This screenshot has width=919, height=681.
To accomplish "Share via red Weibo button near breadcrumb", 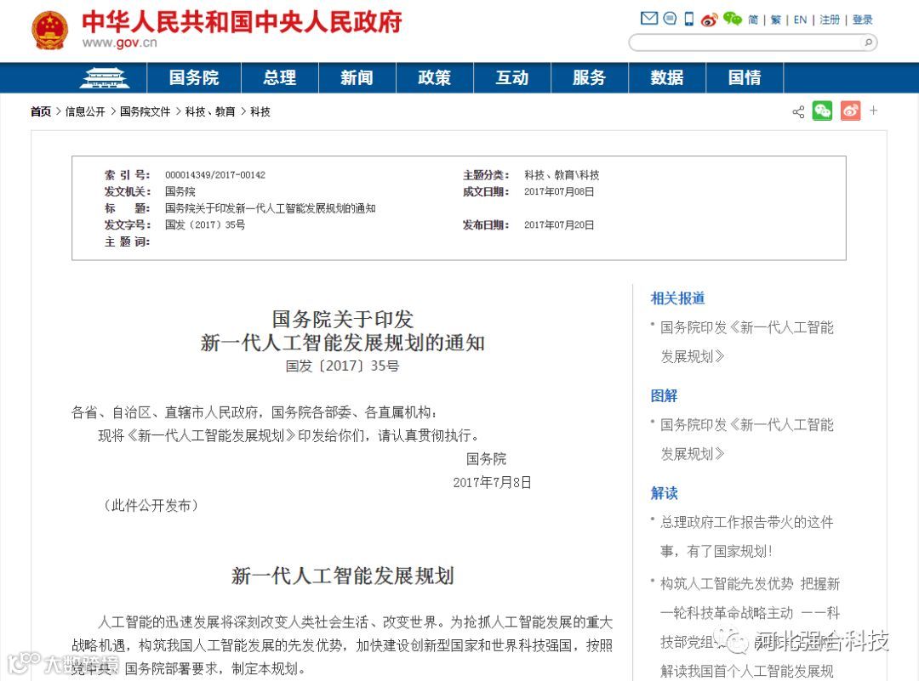I will click(850, 111).
